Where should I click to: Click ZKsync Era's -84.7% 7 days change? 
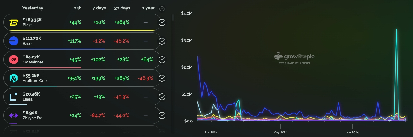pos(97,116)
